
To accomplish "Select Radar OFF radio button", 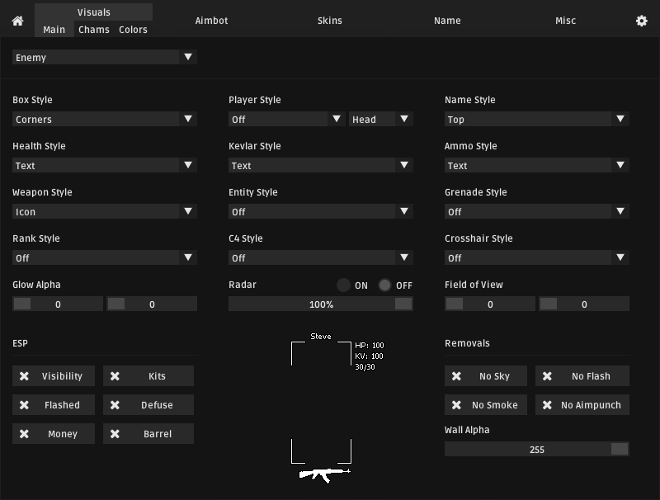I will [384, 285].
